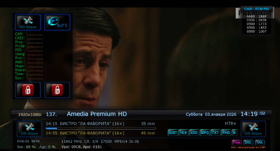Open teletext via the TXT indicator
This screenshot has width=280, height=151.
click(x=215, y=133)
